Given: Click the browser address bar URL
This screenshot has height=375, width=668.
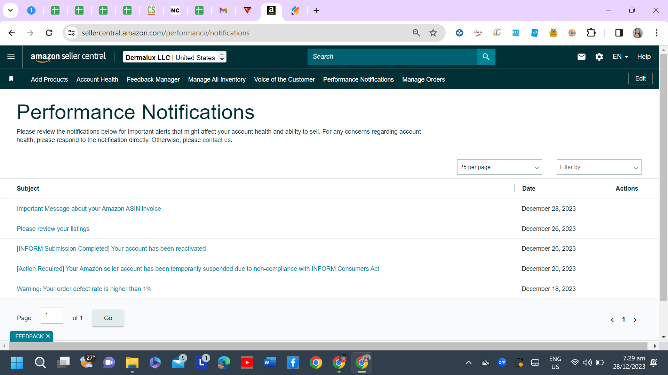Looking at the screenshot, I should (166, 33).
